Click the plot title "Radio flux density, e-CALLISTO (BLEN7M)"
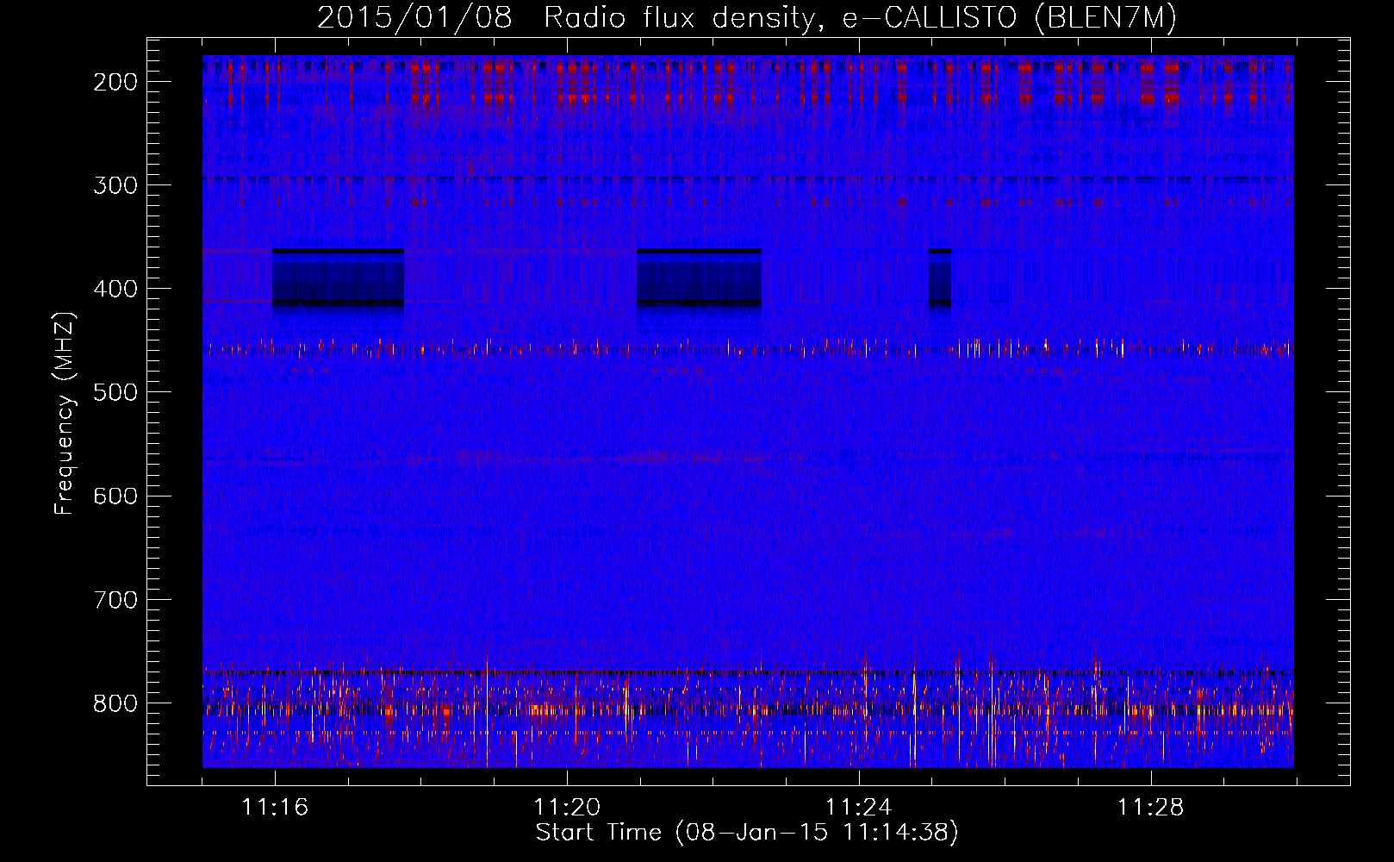Image resolution: width=1394 pixels, height=862 pixels. pyautogui.click(x=860, y=18)
